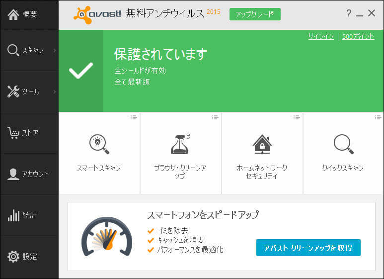Click the ホームネットワーク セキュリティ house icon
Screen dimensions: 384x279
(262, 144)
